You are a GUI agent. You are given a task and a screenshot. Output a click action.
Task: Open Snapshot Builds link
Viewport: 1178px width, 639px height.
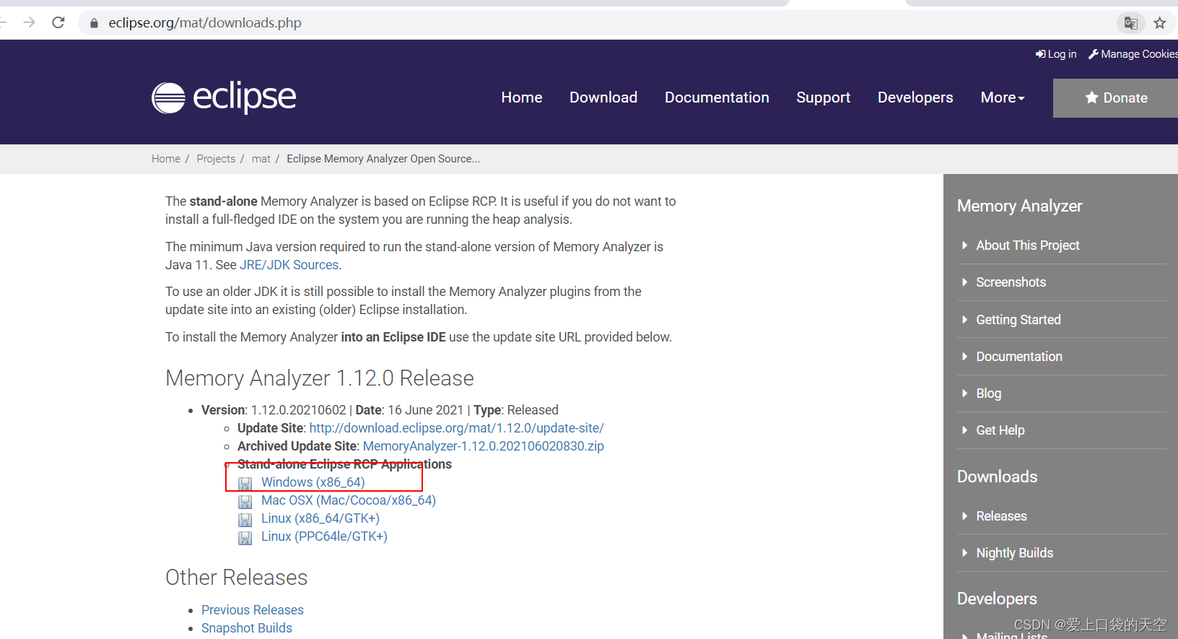click(x=246, y=628)
